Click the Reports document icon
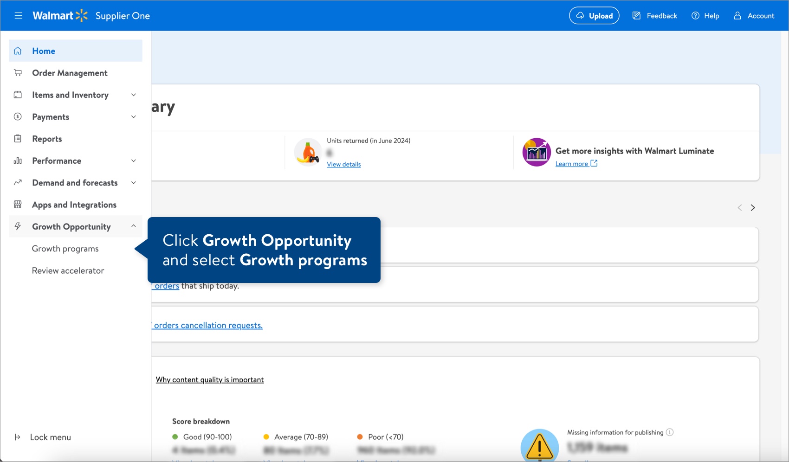Screen dimensions: 789x462 pyautogui.click(x=18, y=138)
